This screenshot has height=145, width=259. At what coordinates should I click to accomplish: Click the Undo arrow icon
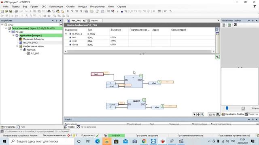(21, 11)
